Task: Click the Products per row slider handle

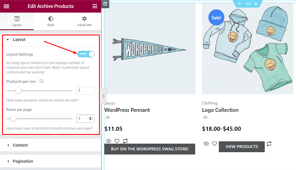Action: (x=18, y=91)
